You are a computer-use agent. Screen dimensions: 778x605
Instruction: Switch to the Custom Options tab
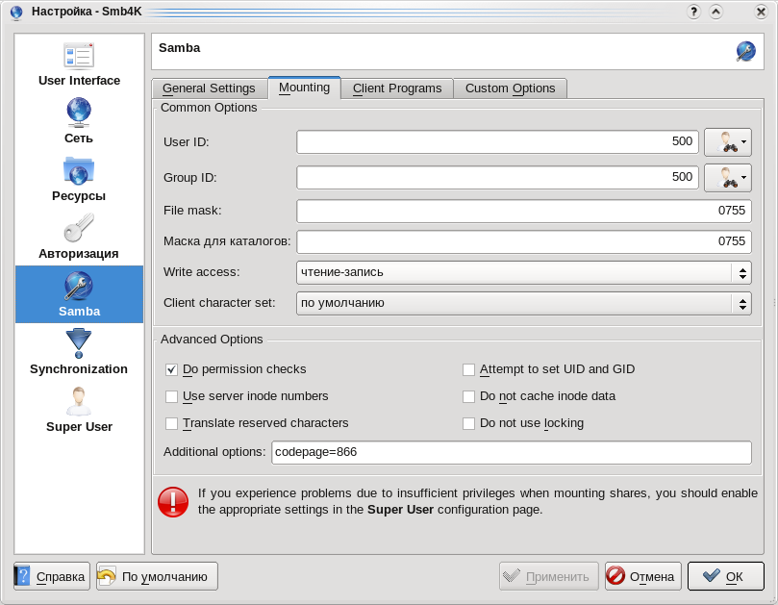tap(510, 88)
